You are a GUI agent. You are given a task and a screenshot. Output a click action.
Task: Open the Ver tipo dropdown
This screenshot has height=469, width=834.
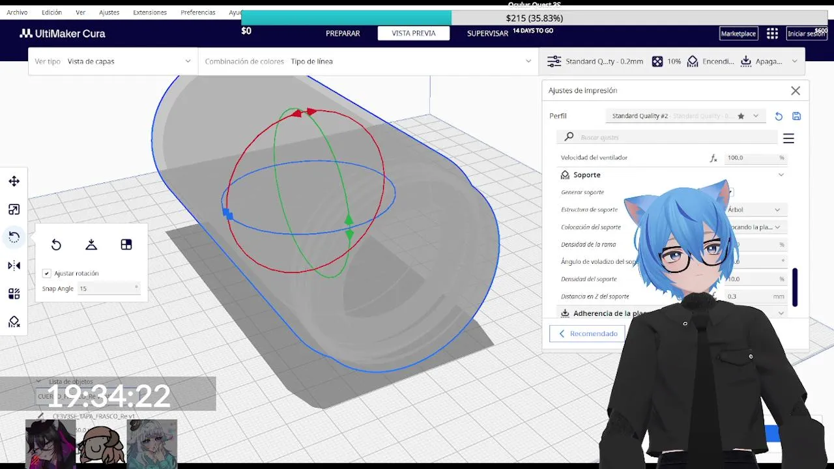pyautogui.click(x=113, y=61)
